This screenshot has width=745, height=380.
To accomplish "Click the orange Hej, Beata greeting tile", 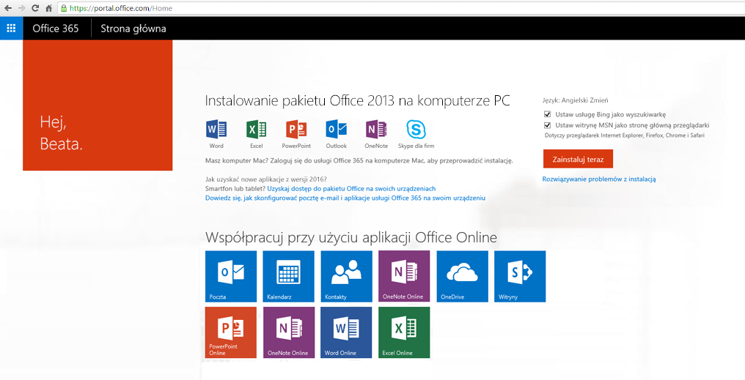I will point(98,105).
